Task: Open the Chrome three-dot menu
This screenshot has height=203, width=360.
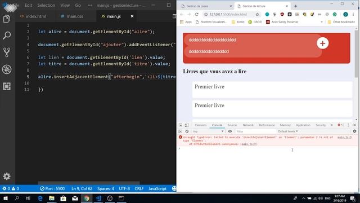Action: (353, 14)
